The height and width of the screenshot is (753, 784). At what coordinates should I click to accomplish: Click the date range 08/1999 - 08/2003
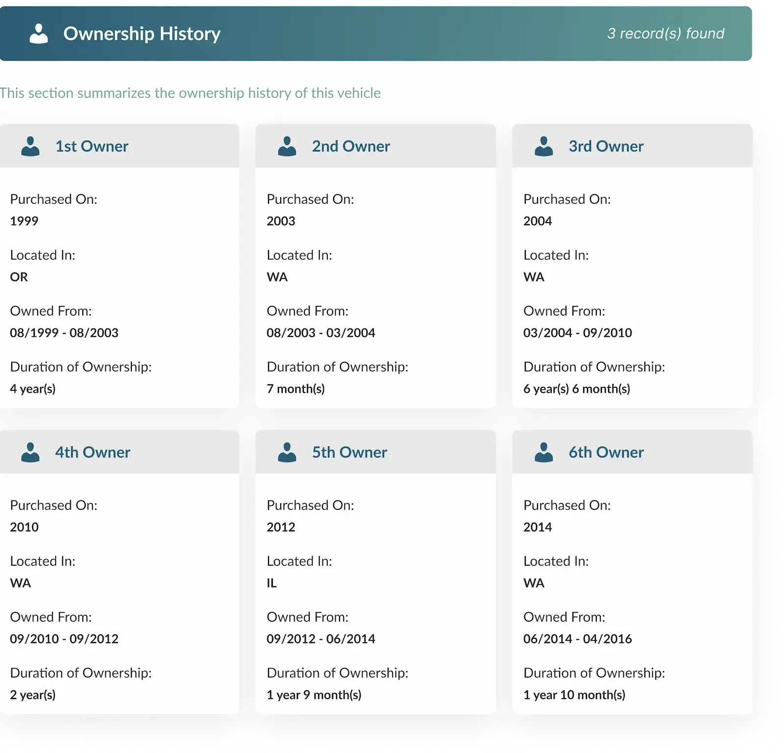coord(64,333)
